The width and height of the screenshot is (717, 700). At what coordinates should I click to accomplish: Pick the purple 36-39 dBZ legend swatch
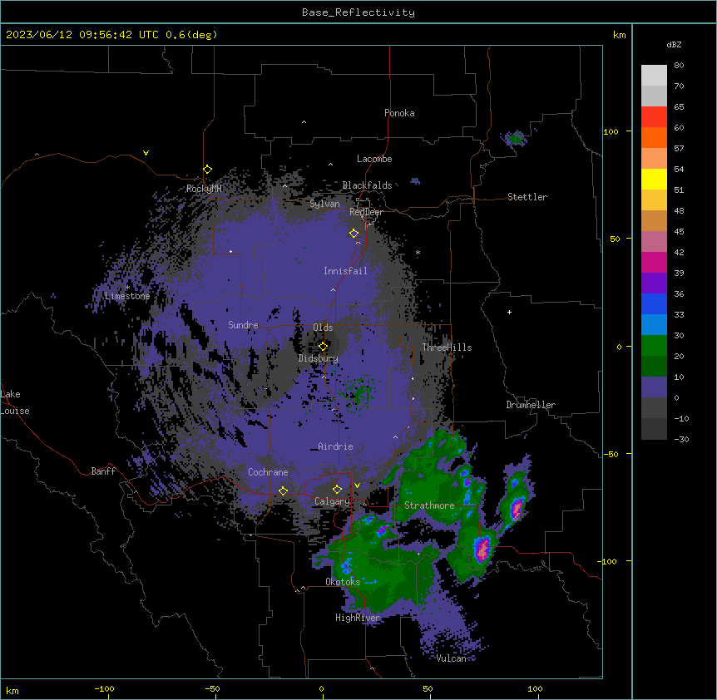[x=654, y=283]
